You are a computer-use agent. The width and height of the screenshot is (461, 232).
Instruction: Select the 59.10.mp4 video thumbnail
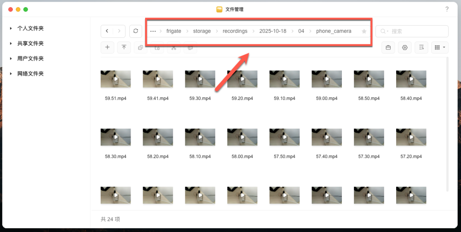point(285,79)
